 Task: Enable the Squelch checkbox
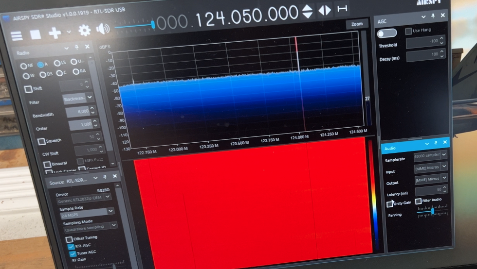tap(41, 142)
